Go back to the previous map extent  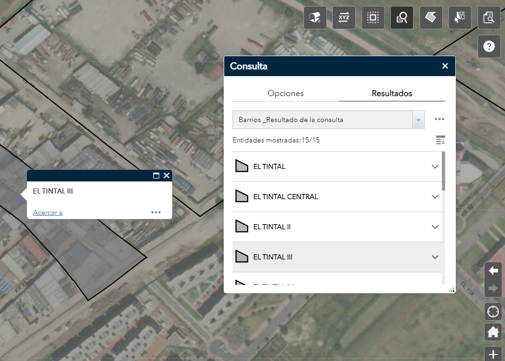pos(493,271)
